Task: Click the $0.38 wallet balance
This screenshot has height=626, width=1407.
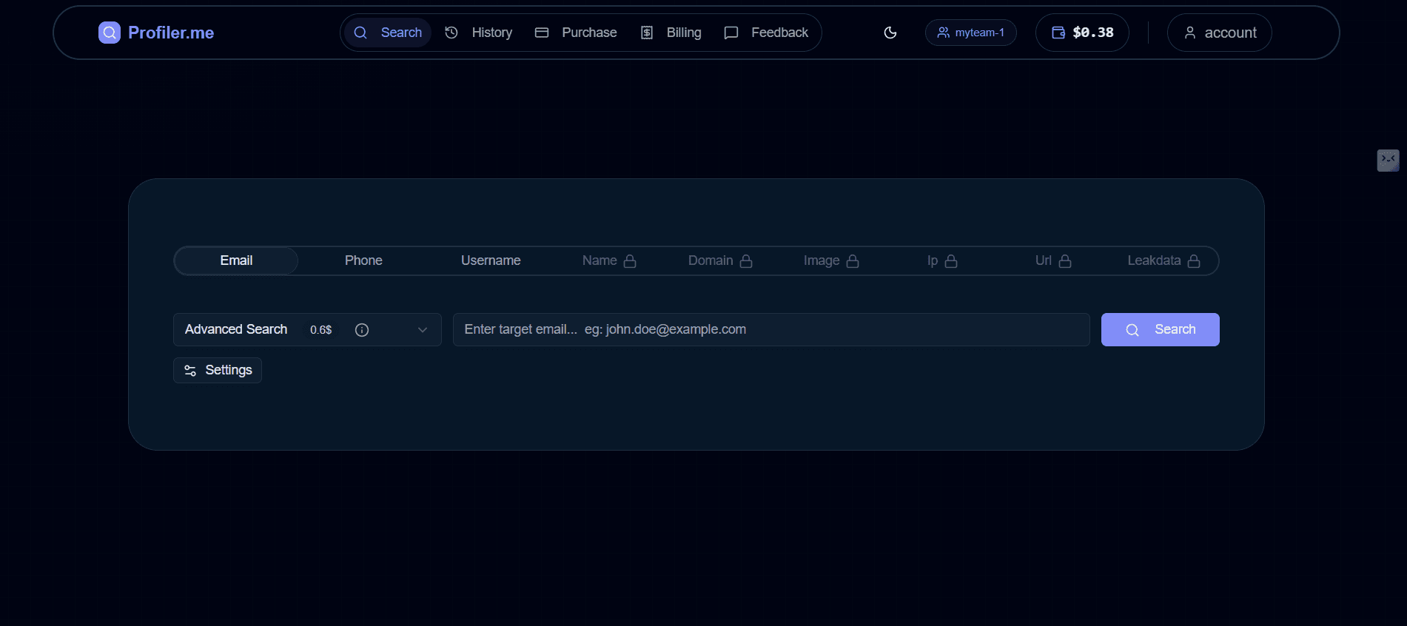Action: 1082,33
